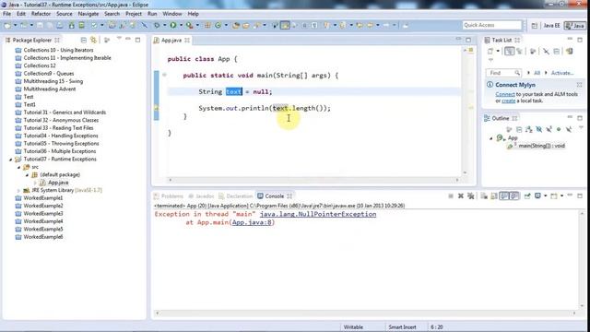Open Display Selected Console dropdown arrow
Screen dimensions: 590x332
(545, 196)
